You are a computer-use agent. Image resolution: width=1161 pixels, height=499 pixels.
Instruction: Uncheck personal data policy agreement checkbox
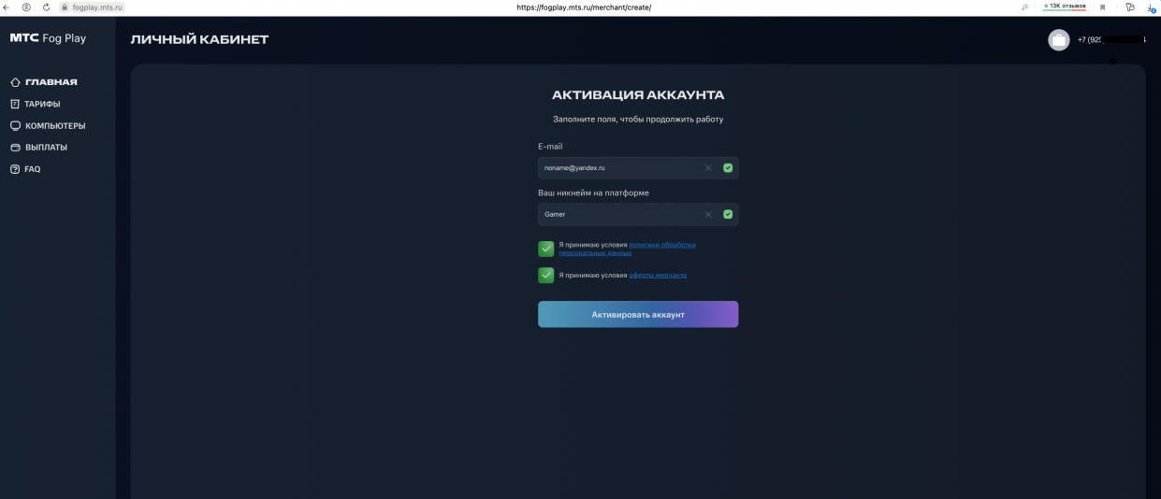coord(546,249)
